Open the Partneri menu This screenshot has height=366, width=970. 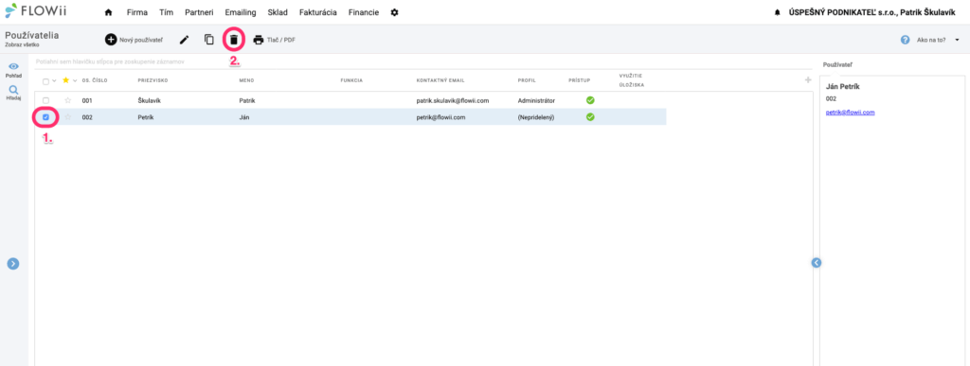click(199, 12)
